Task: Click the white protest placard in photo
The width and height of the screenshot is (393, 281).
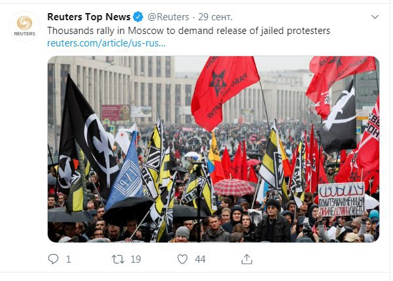Action: [341, 199]
